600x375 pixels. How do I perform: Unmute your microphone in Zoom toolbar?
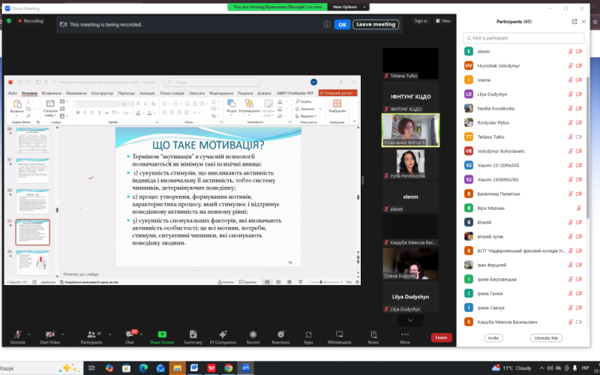click(17, 337)
